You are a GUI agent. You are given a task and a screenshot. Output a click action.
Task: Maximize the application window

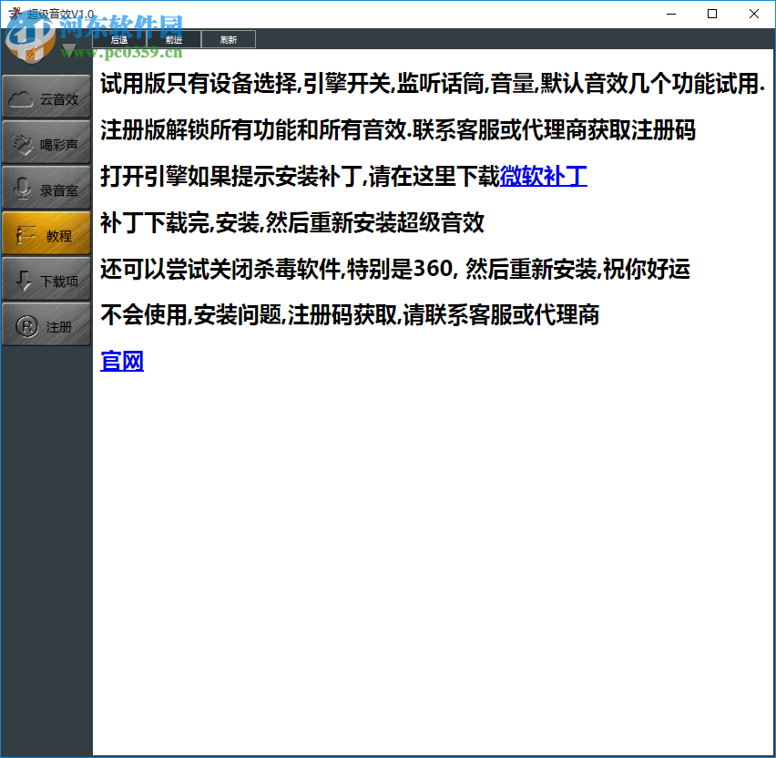pyautogui.click(x=711, y=14)
